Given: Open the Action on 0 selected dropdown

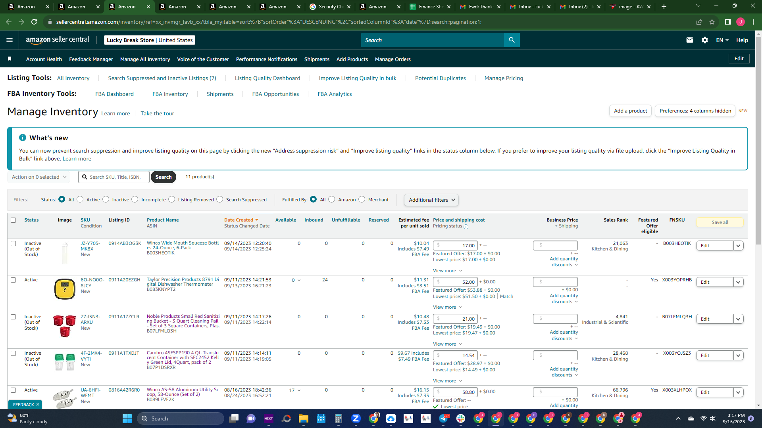Looking at the screenshot, I should pos(39,177).
